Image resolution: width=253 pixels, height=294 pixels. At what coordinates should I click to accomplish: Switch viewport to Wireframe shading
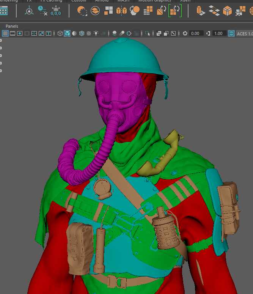60,33
